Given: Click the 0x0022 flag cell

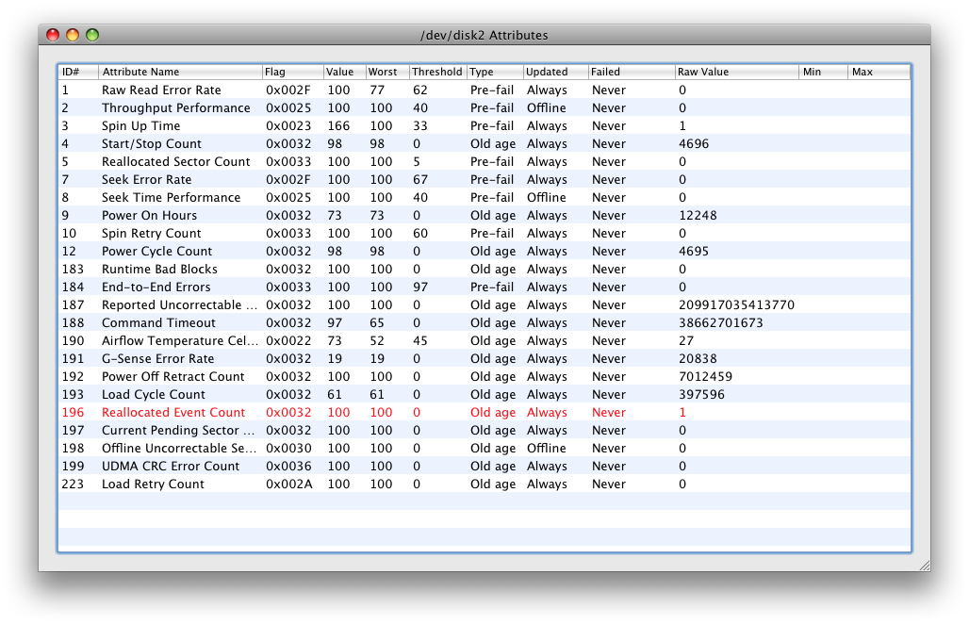Looking at the screenshot, I should (288, 341).
